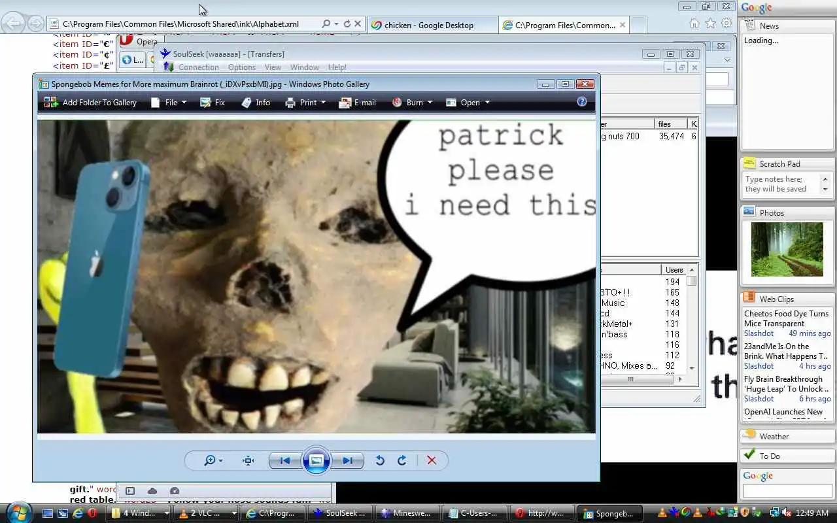Go to next photo in gallery

click(x=347, y=461)
